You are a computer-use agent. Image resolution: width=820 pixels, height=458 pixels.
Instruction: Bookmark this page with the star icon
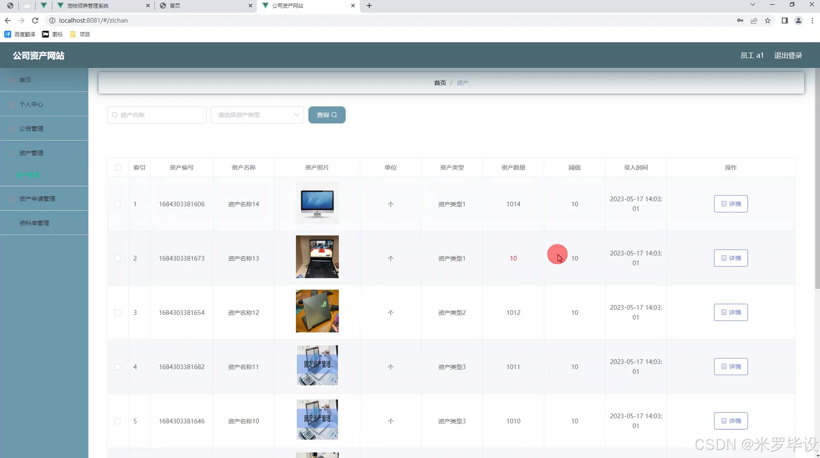coord(767,21)
